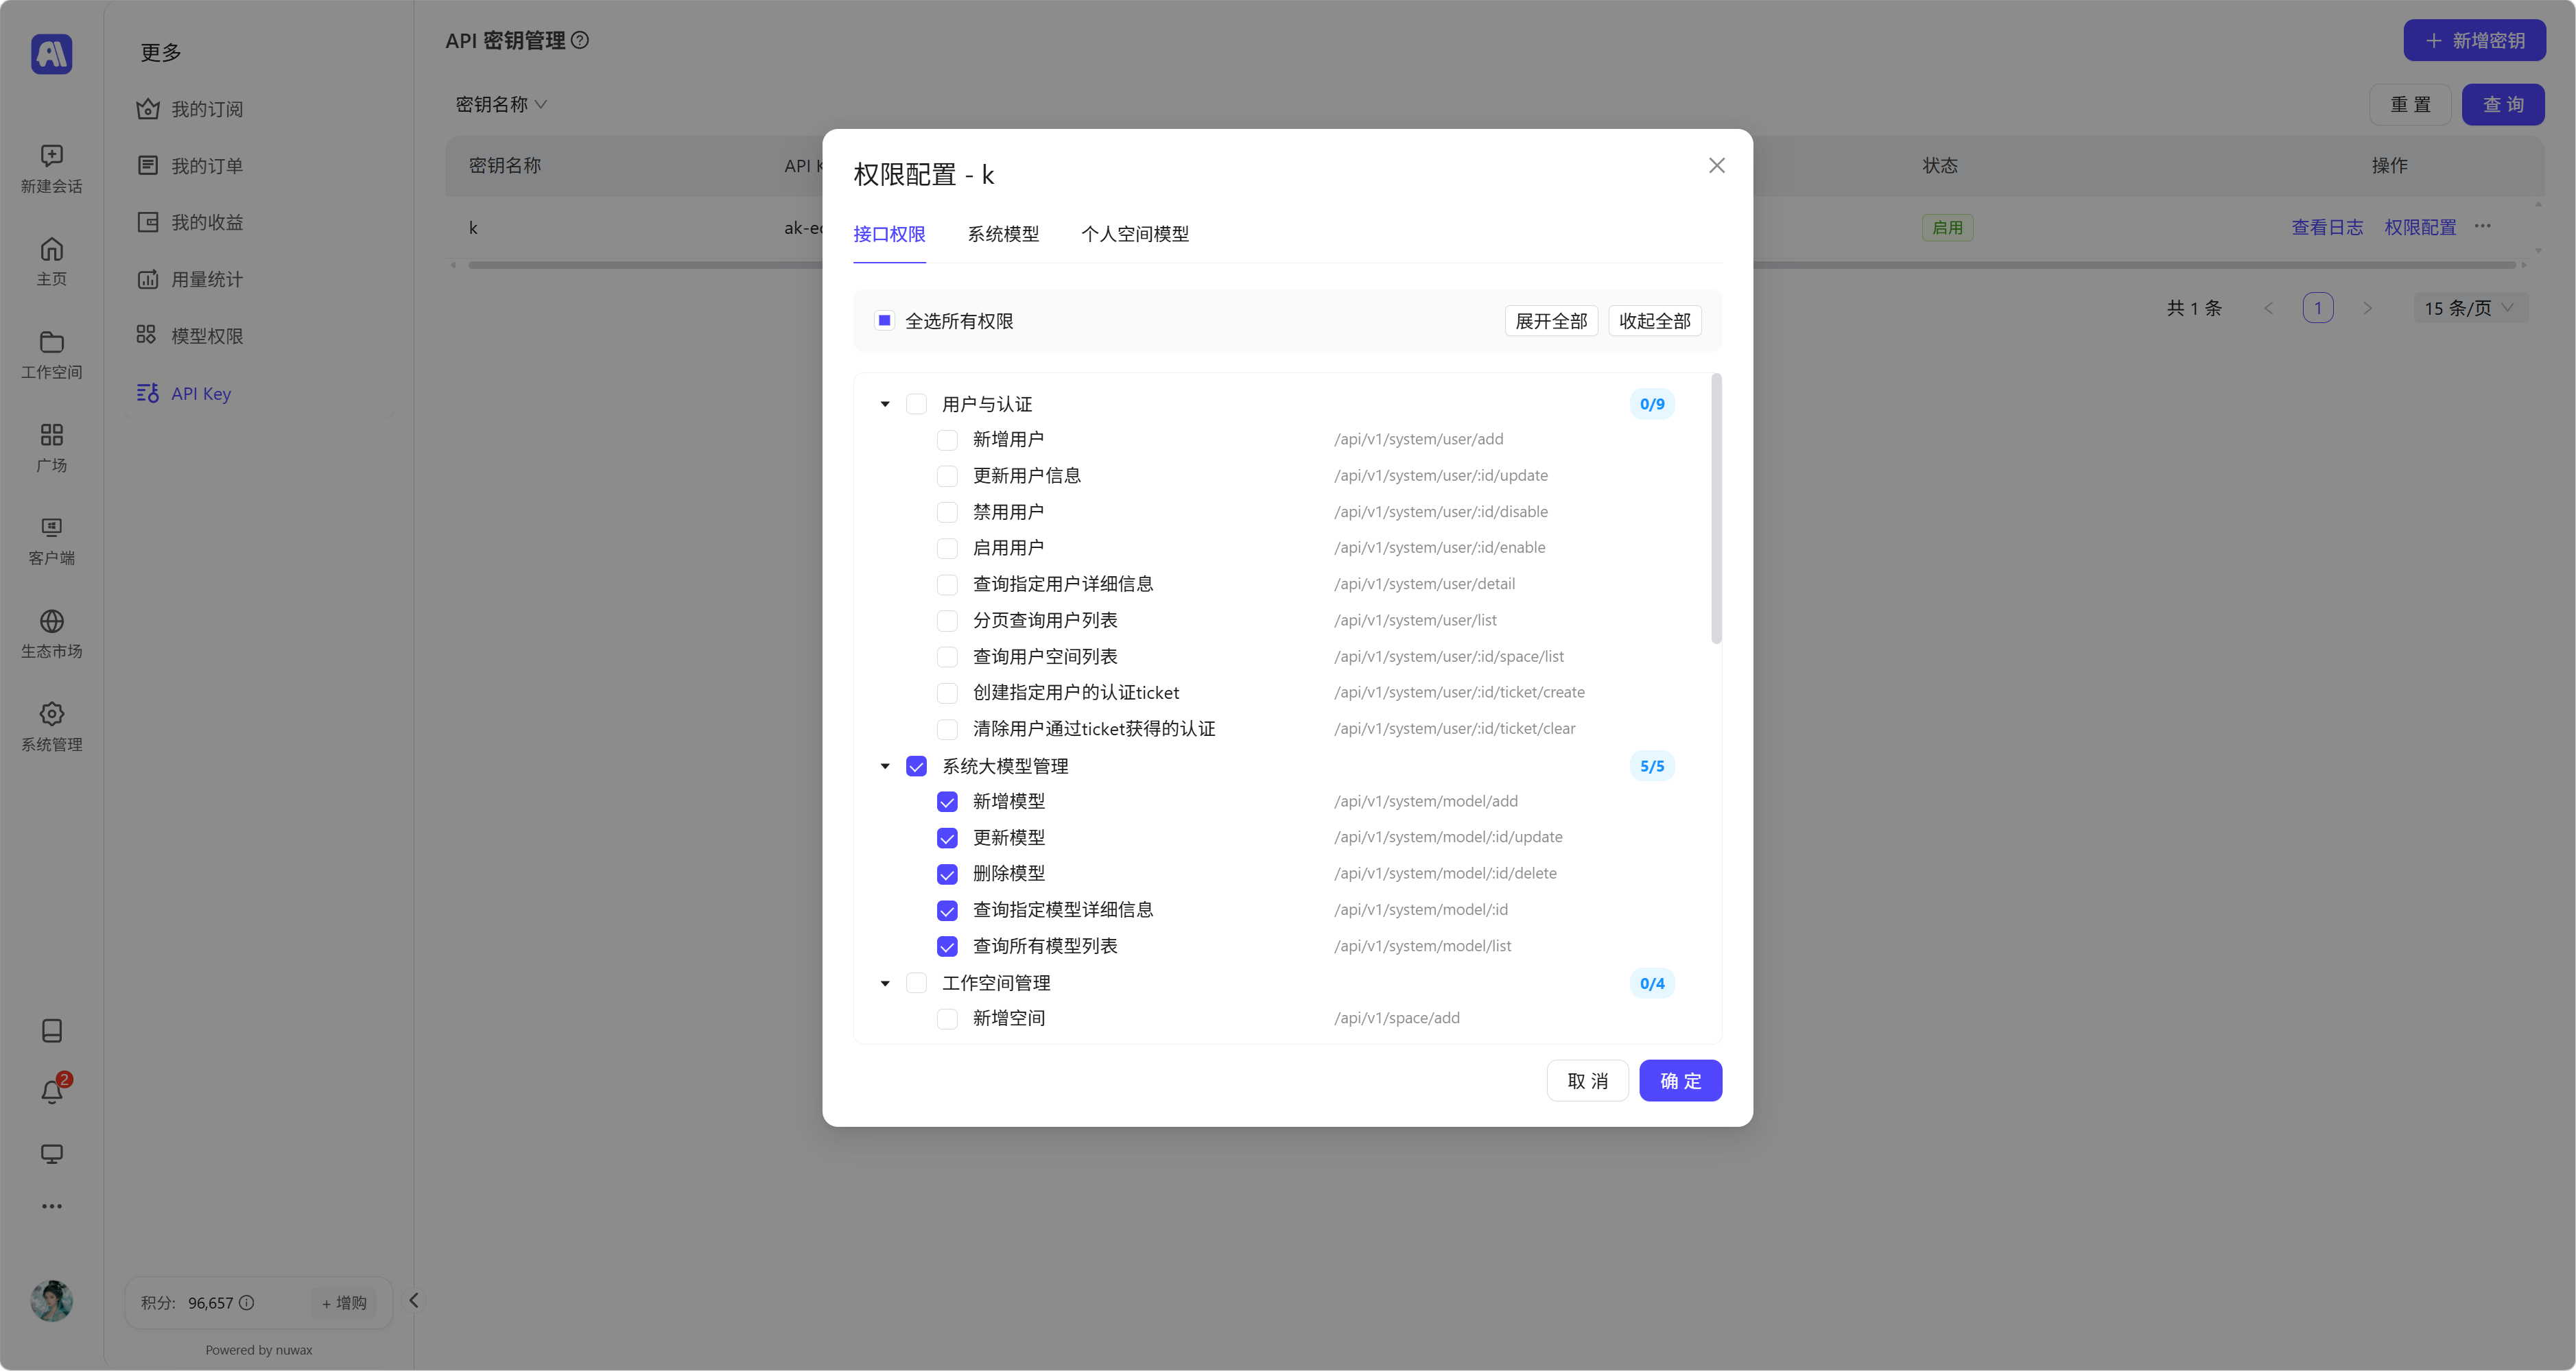
Task: Check 工作空间管理 group checkbox
Action: click(916, 983)
